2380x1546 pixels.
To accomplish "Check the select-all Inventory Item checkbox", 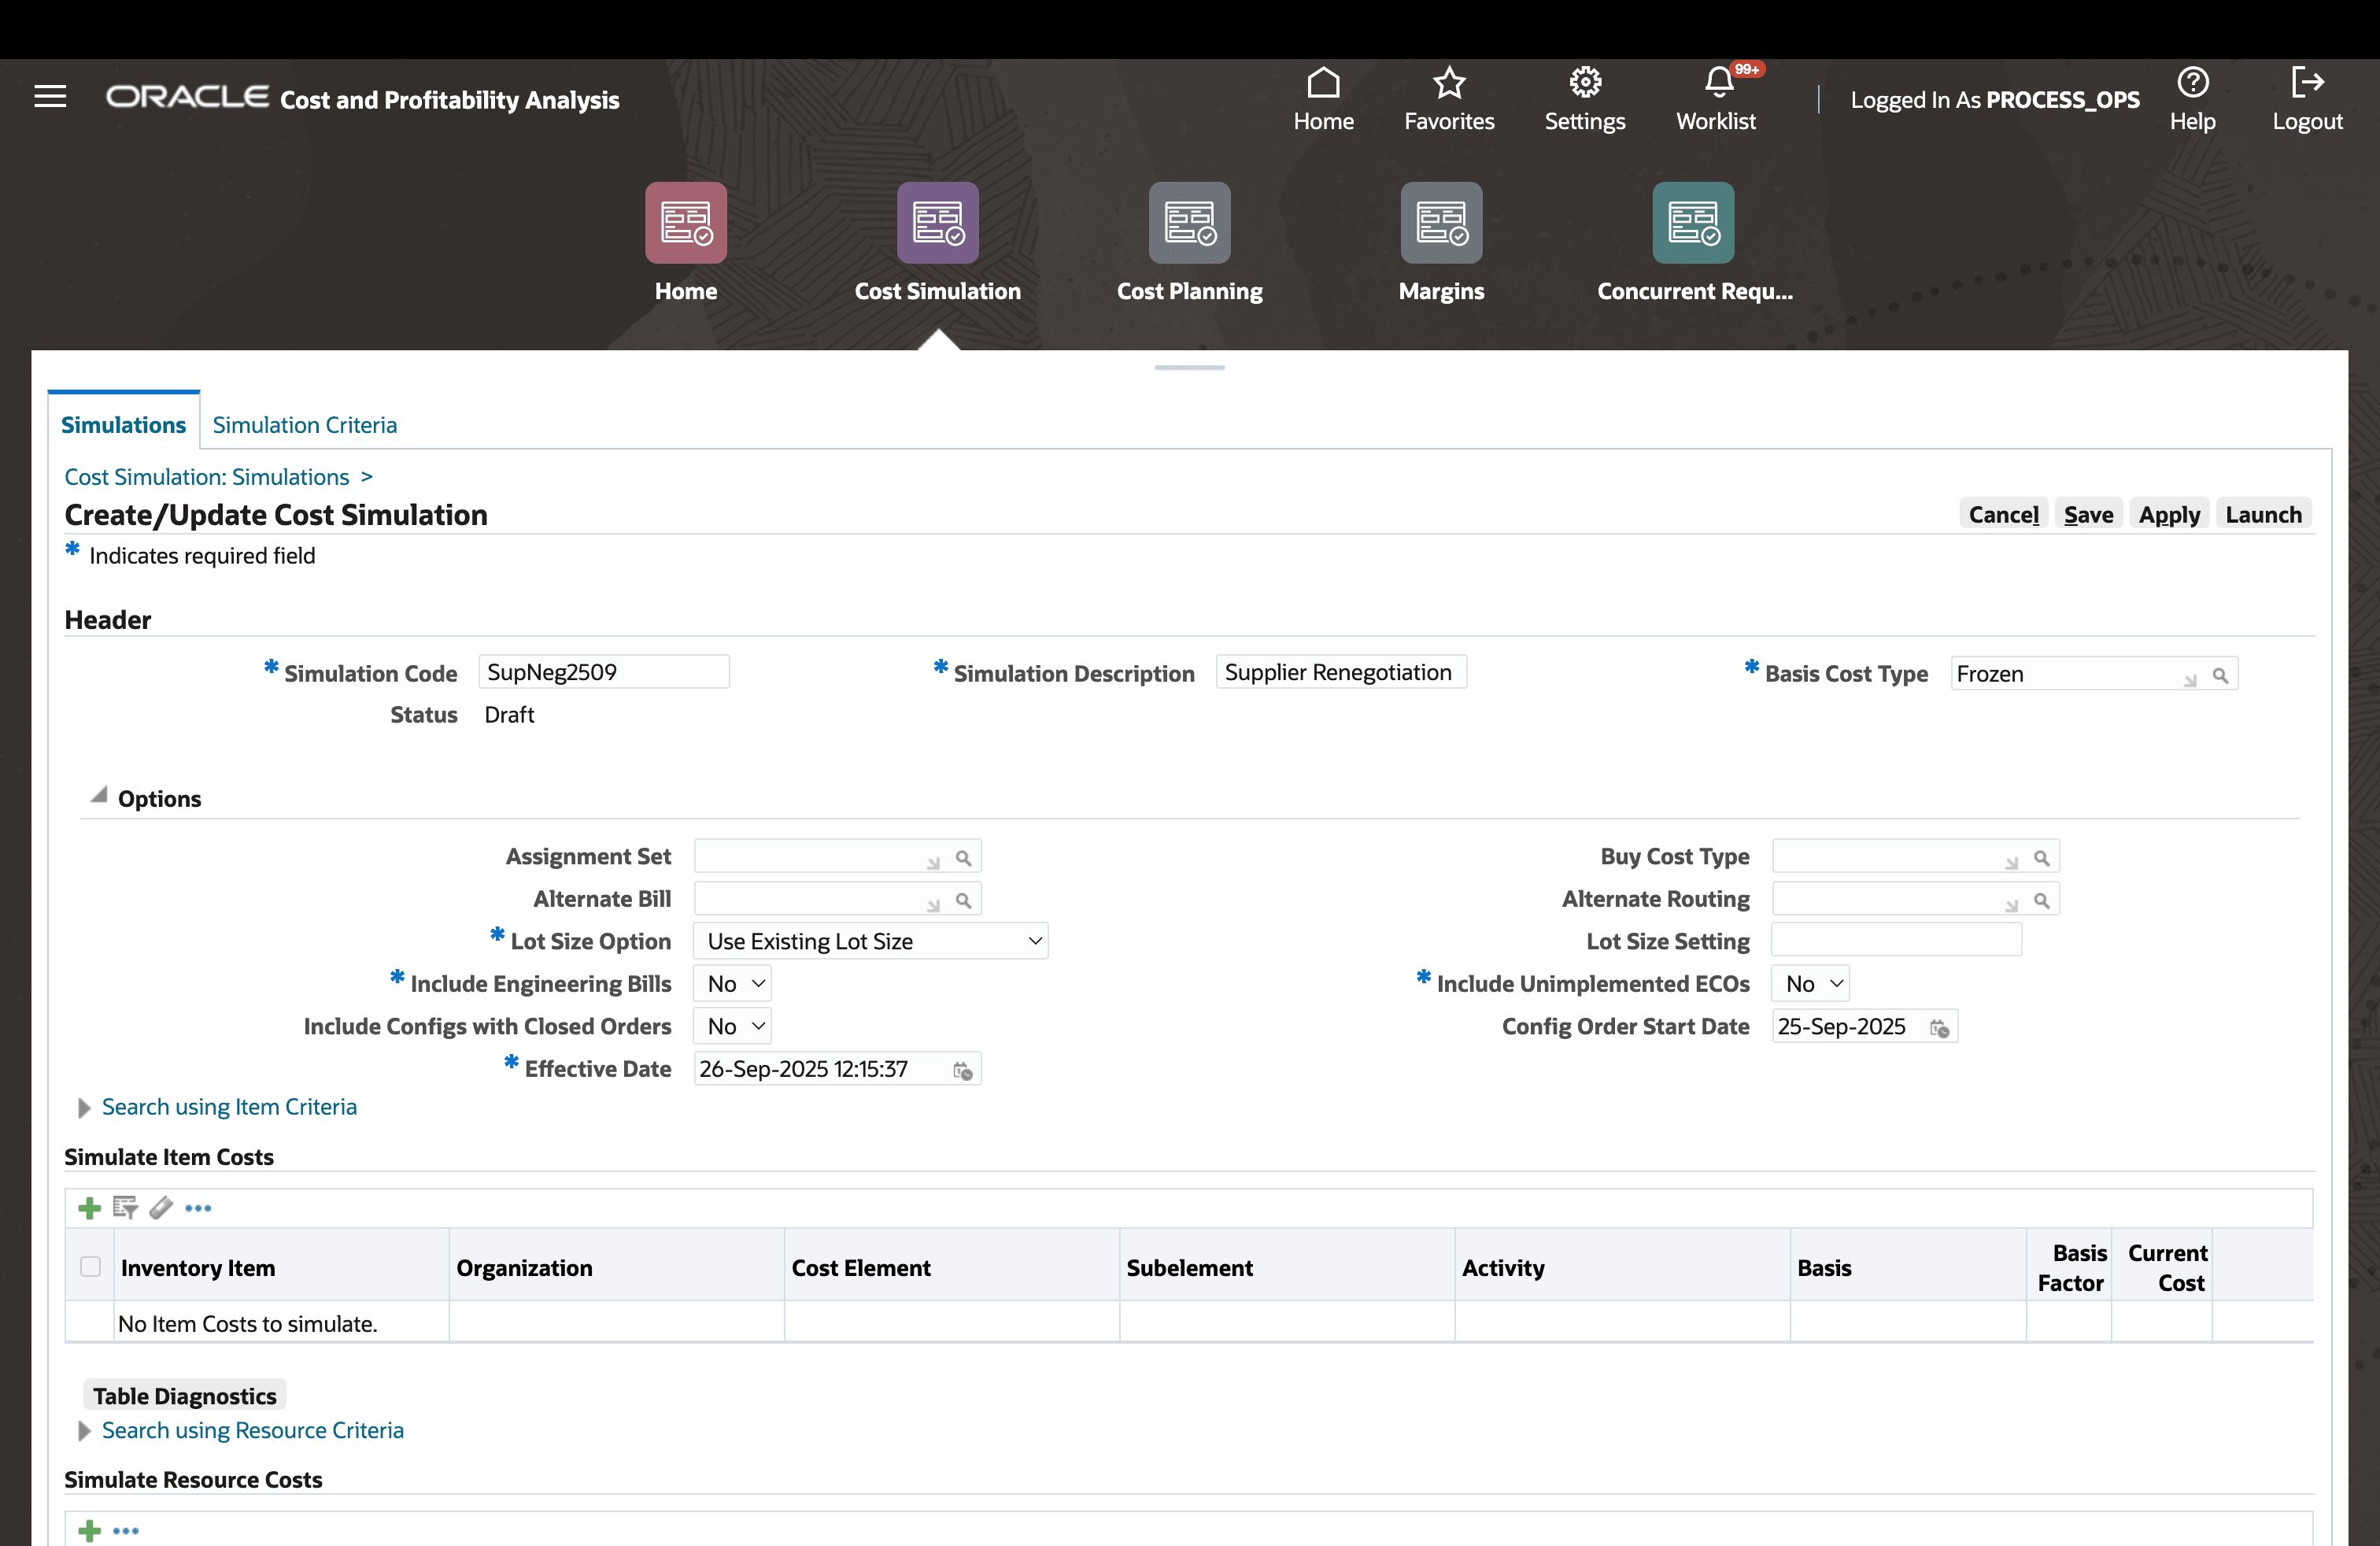I will (90, 1267).
